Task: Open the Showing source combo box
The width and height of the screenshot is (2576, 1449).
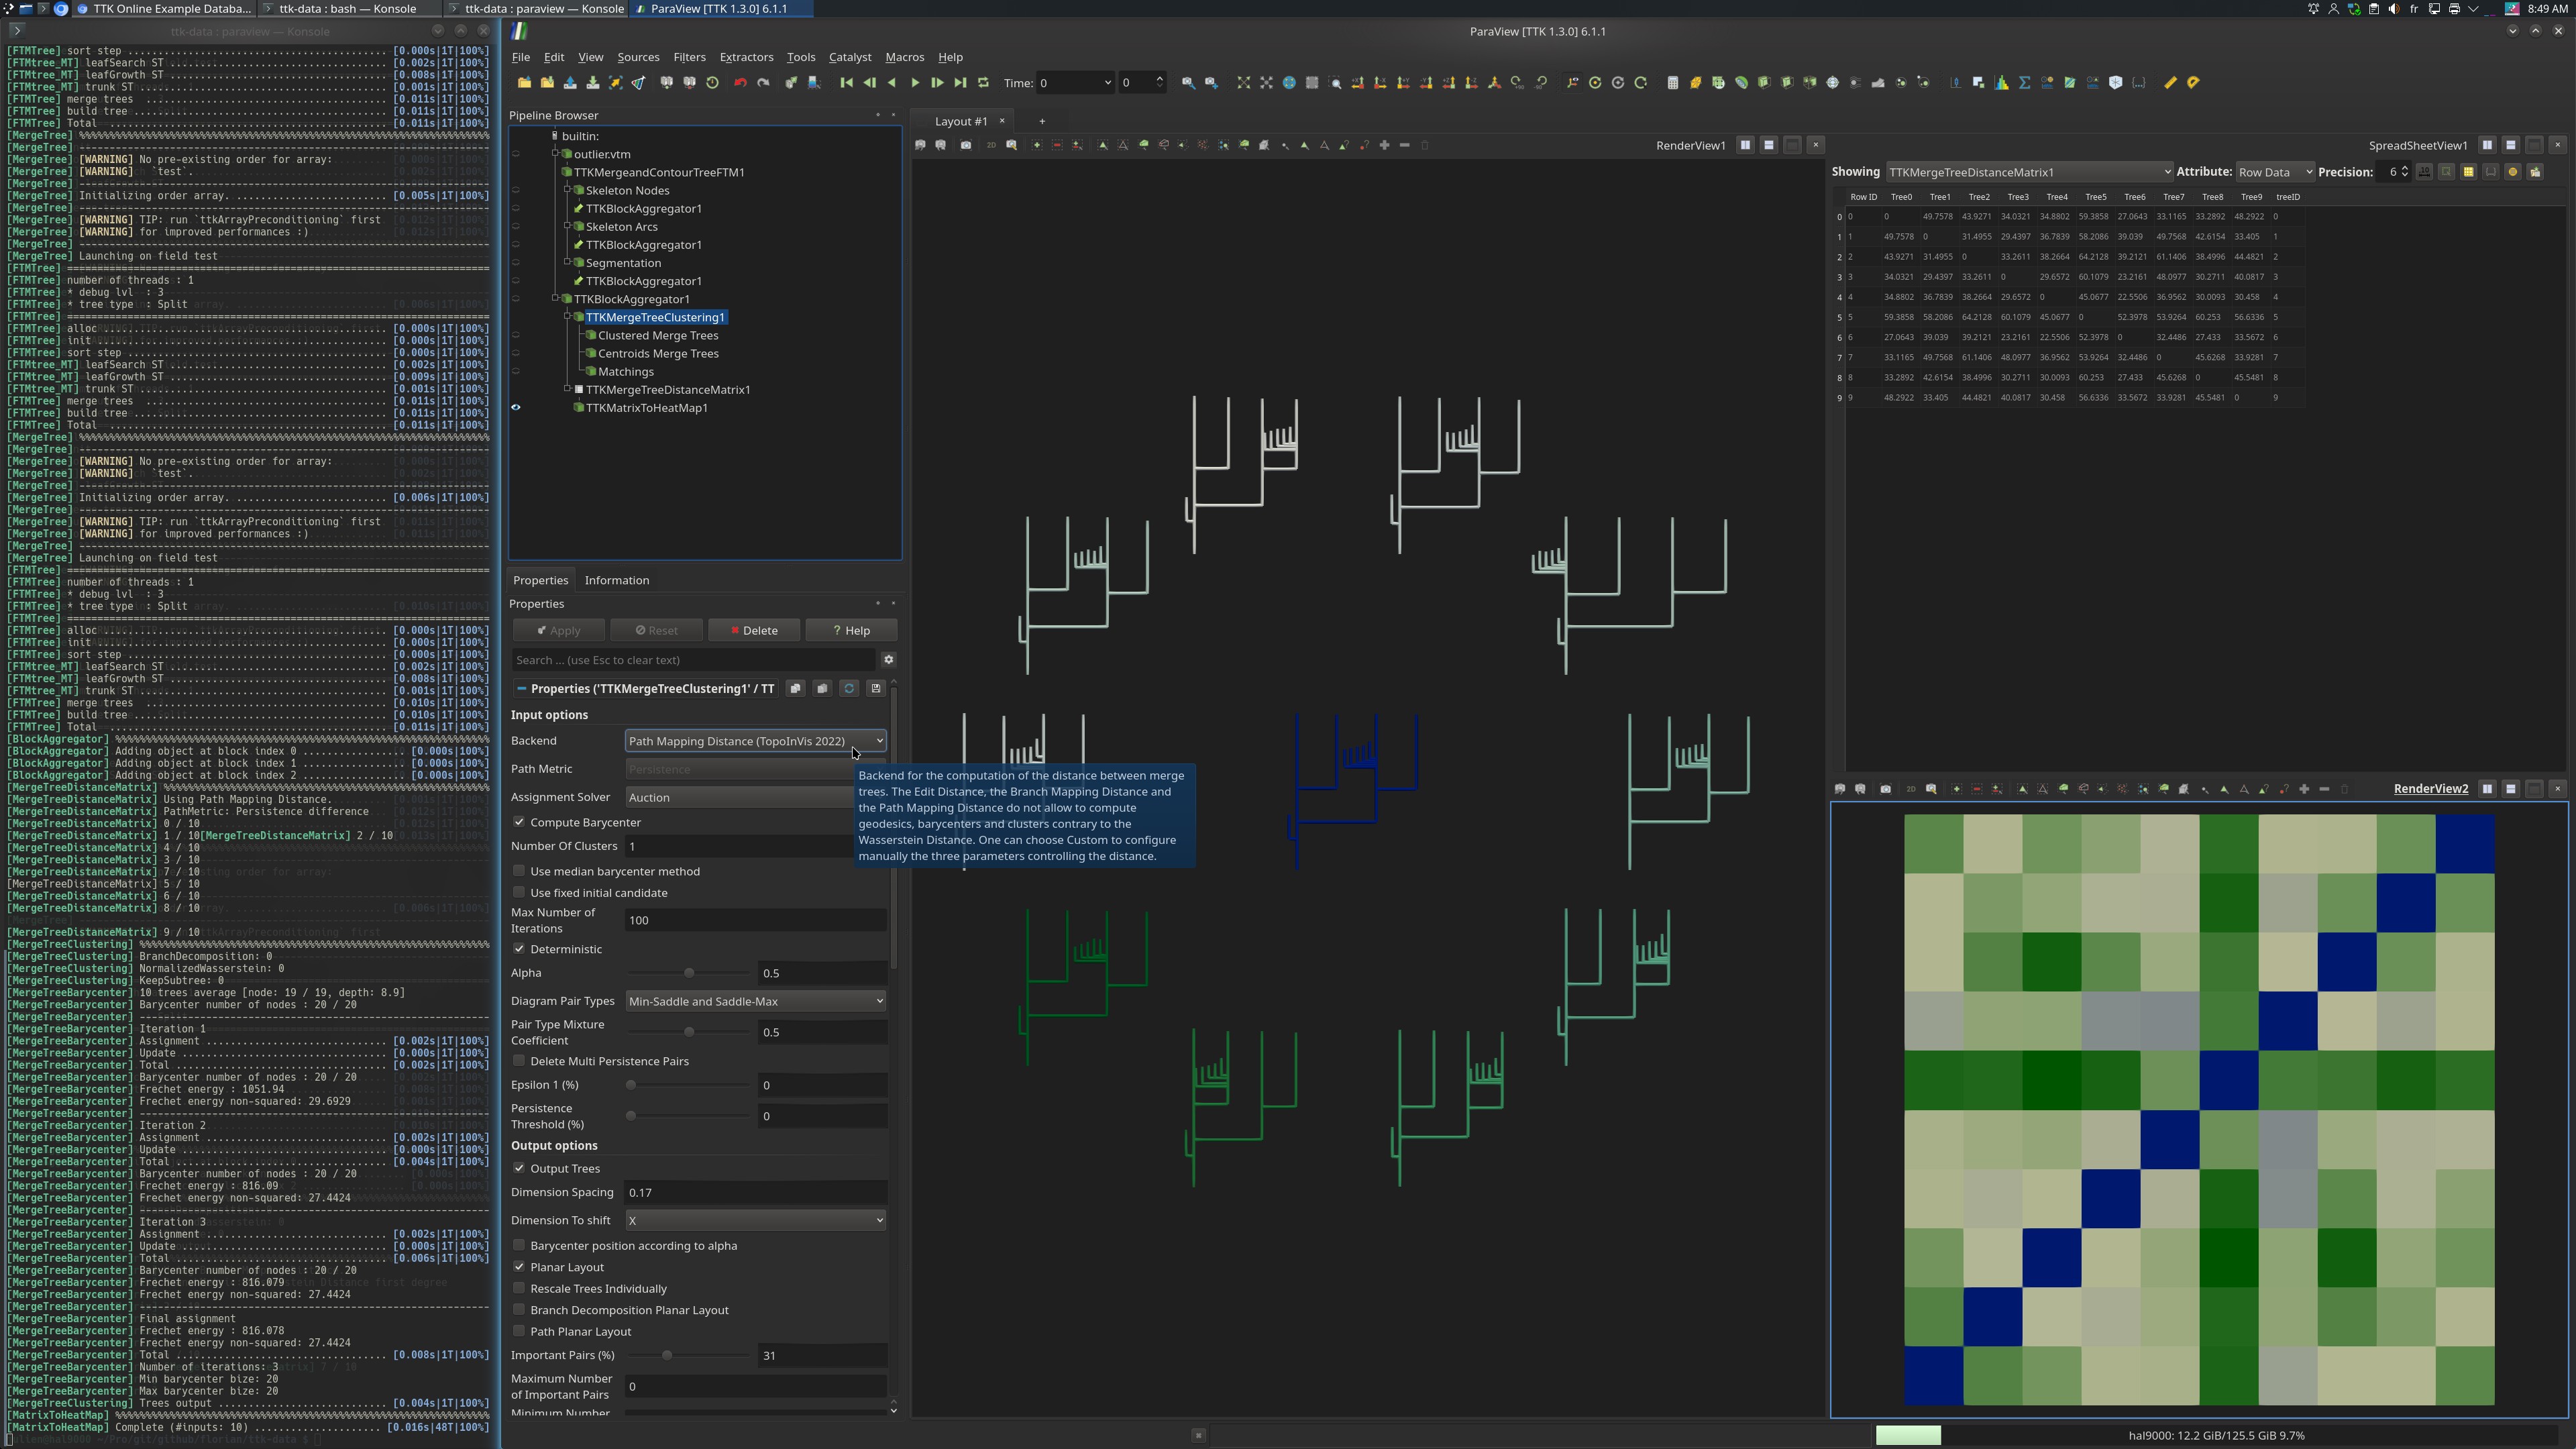Action: (2029, 172)
